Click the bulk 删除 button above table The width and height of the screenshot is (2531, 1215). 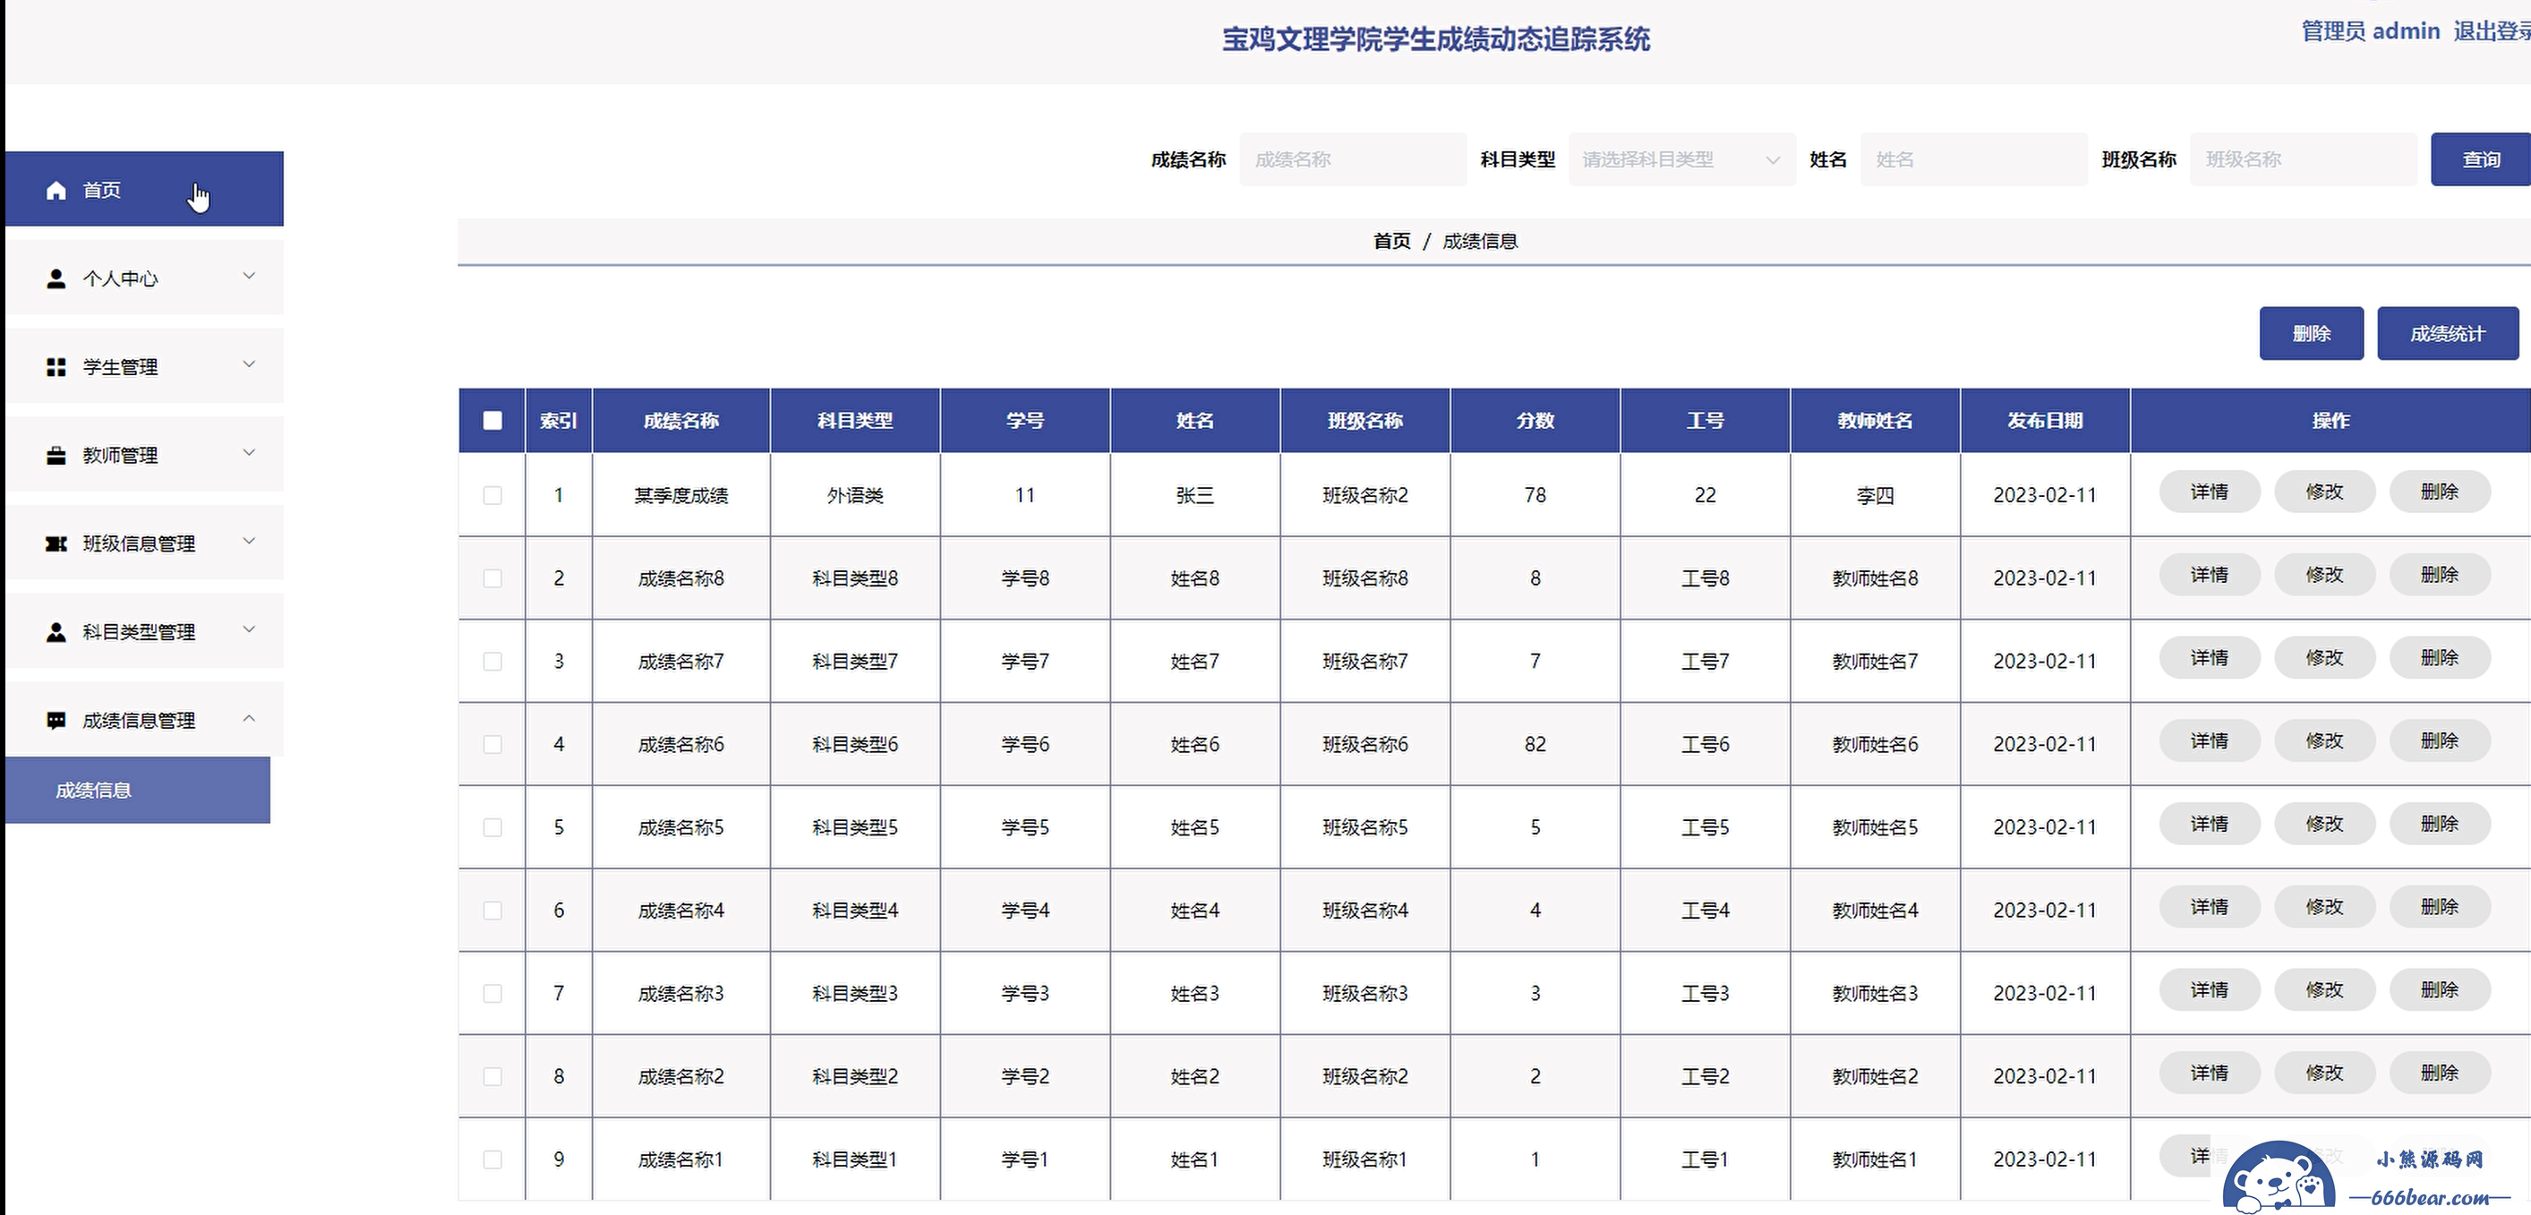point(2311,333)
